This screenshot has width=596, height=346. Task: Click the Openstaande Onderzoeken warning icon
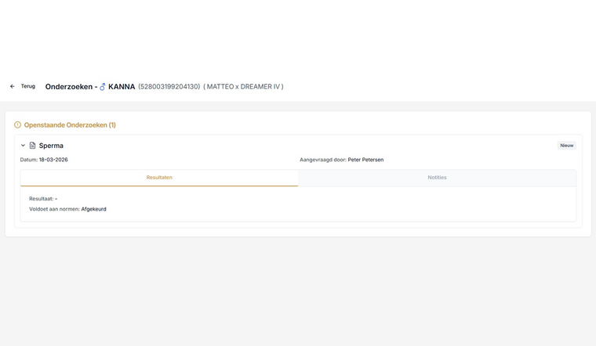tap(17, 124)
